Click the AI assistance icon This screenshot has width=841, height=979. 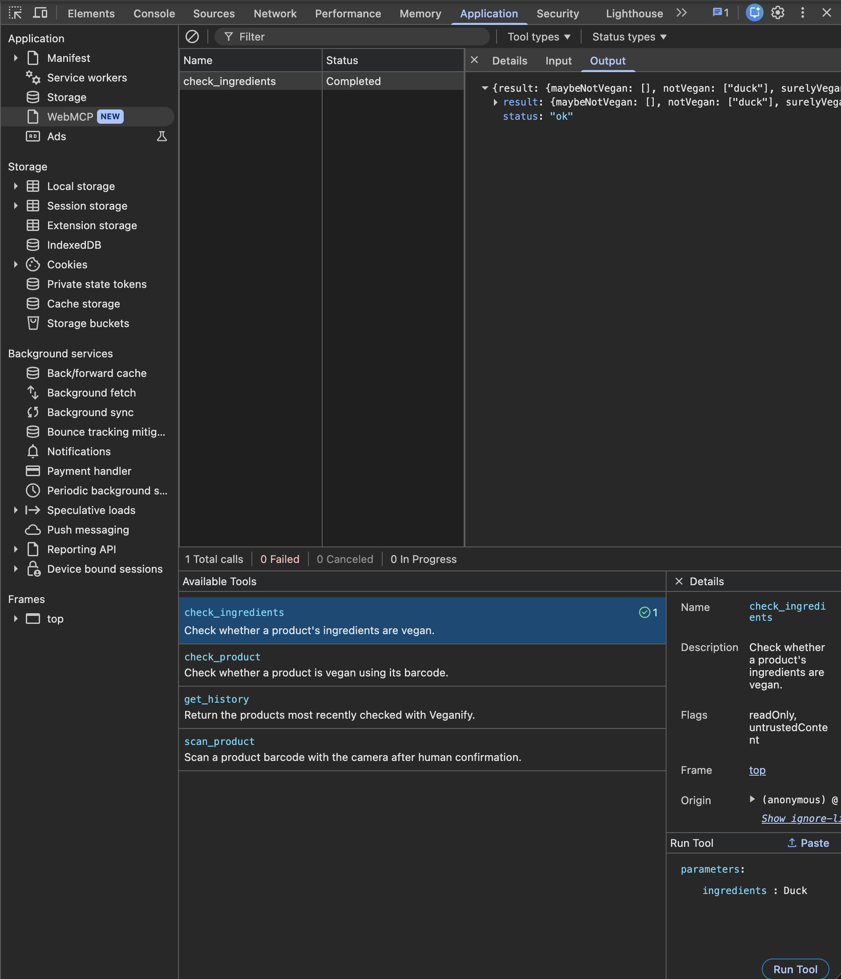(x=754, y=13)
